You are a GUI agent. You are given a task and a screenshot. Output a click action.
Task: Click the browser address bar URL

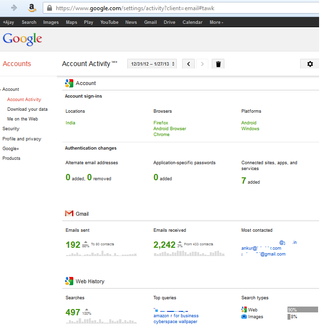135,8
